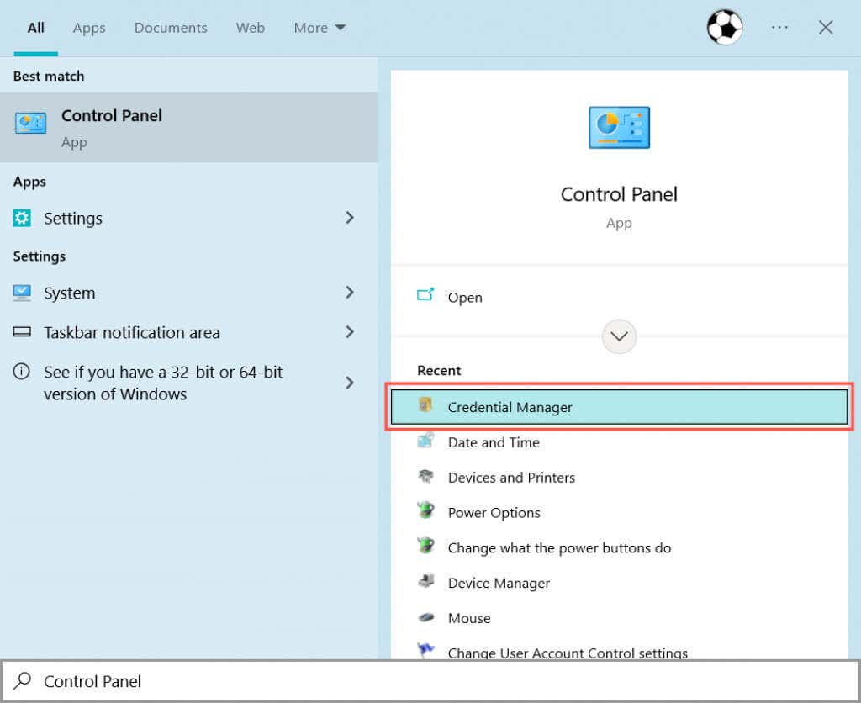Screen dimensions: 861x703
Task: Click the power buttons battery icon
Action: pyautogui.click(x=425, y=546)
